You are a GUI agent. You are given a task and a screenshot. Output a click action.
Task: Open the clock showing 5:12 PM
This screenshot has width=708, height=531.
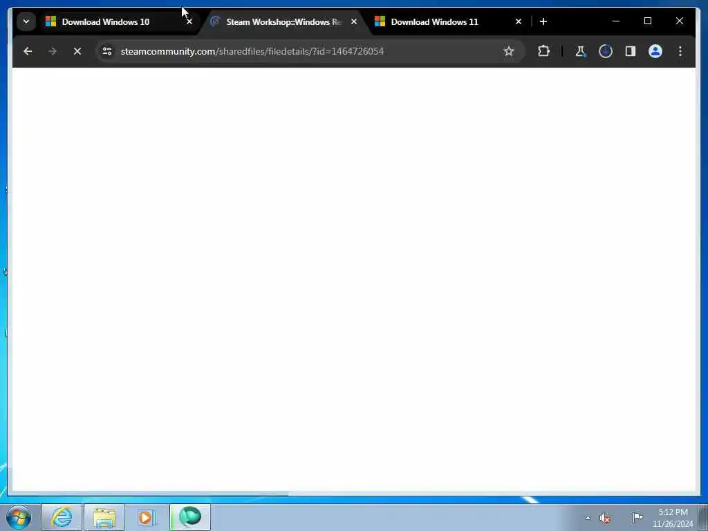(673, 518)
